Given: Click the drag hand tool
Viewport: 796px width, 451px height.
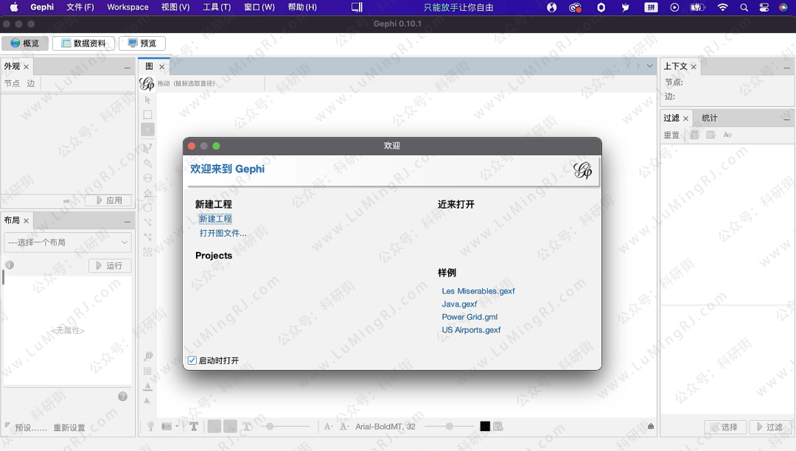Looking at the screenshot, I should (x=147, y=130).
